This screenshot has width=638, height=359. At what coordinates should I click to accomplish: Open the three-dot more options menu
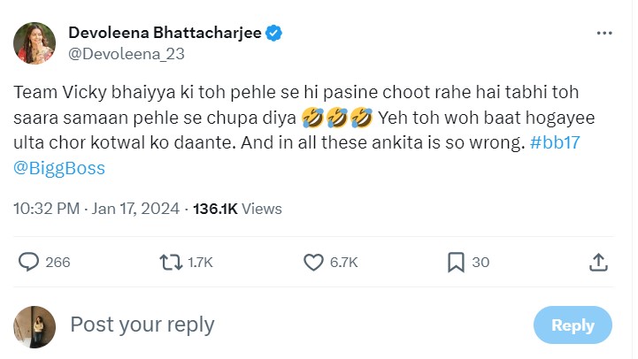tap(604, 34)
